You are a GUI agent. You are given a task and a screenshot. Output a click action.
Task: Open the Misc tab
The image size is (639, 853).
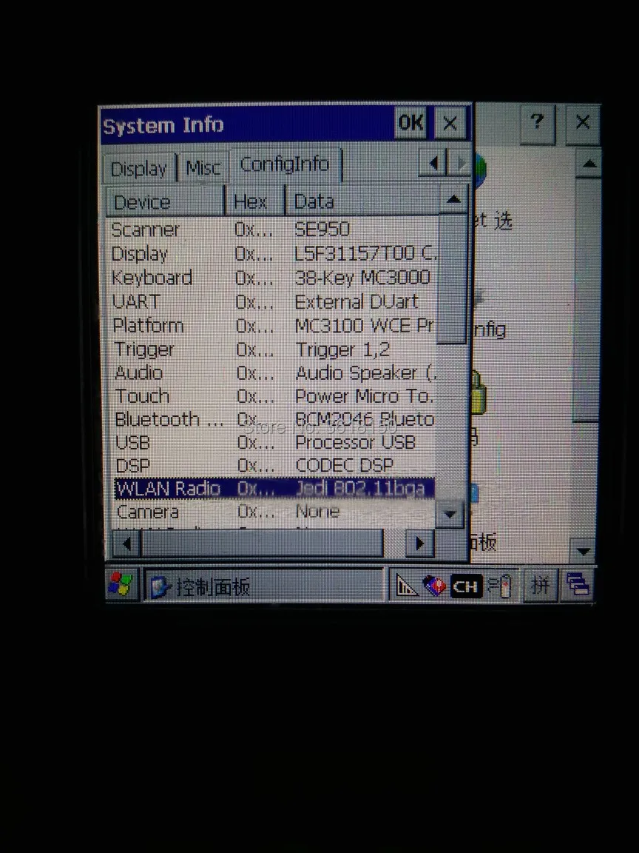coord(203,168)
